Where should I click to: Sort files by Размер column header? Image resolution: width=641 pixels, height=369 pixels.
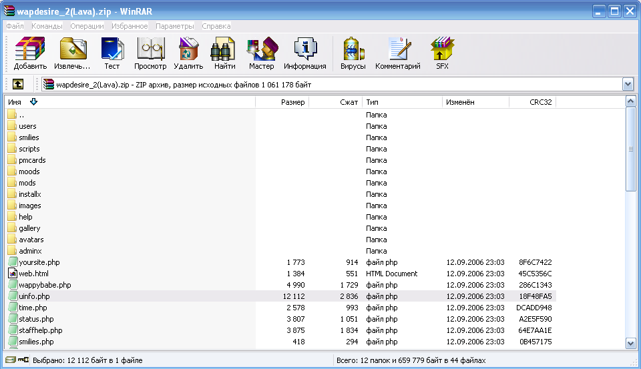292,102
